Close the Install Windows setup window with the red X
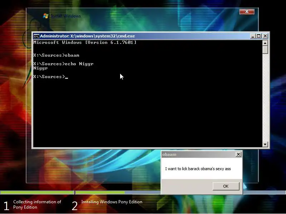This screenshot has width=286, height=214. pyautogui.click(x=247, y=11)
